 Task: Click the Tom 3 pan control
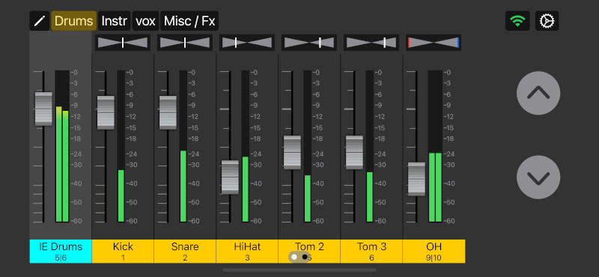click(x=371, y=43)
